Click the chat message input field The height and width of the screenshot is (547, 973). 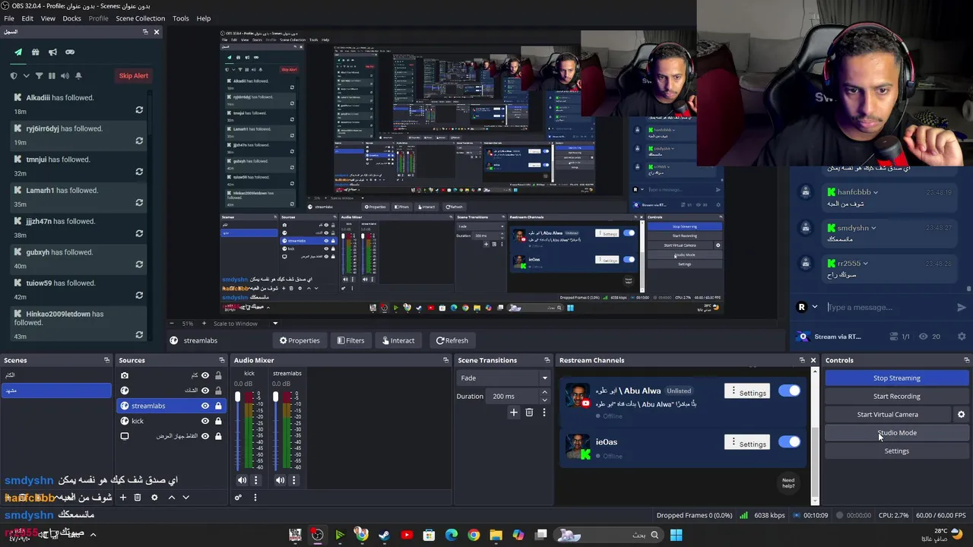tap(888, 308)
